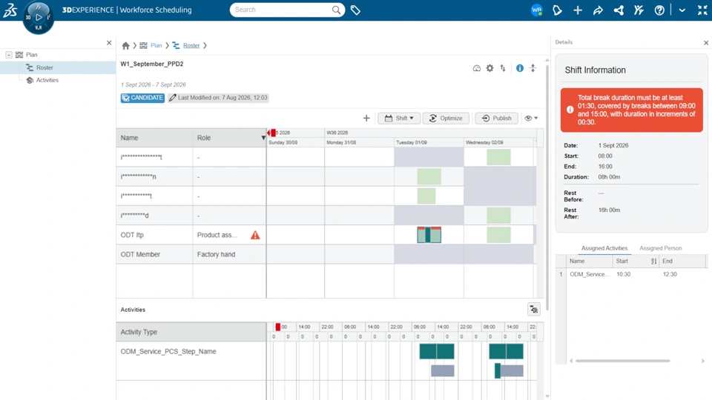Image resolution: width=712 pixels, height=400 pixels.
Task: Click the plus icon above roster
Action: click(x=366, y=119)
